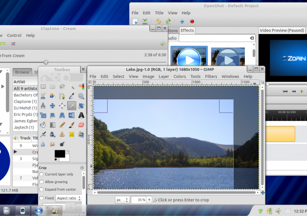Click the red record icon in OpenShot
Image resolution: width=307 pixels, height=216 pixels.
(192, 21)
